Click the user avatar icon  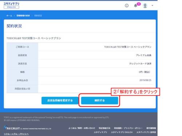point(145,5)
